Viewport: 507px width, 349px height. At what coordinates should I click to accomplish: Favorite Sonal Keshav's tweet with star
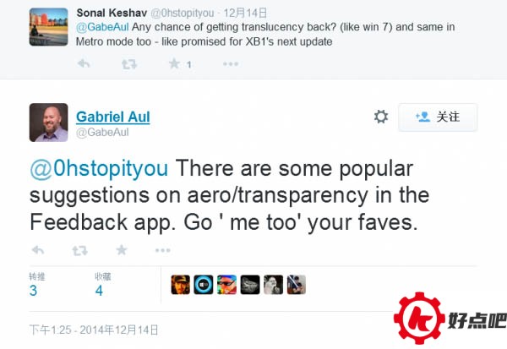pyautogui.click(x=174, y=63)
